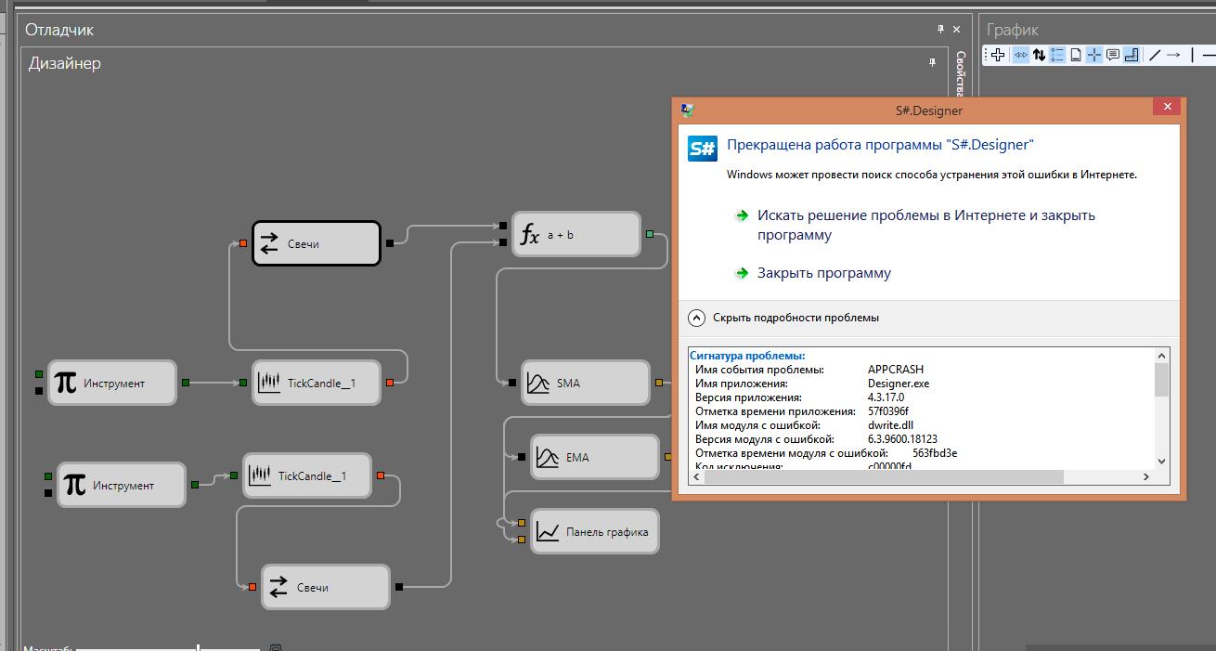
Task: Select the Designer.exe value text
Action: point(899,384)
